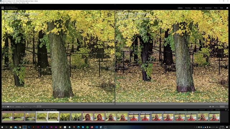Screen dimensions: 230x129
Task: Switch to the Book module
Action: tap(201, 8)
